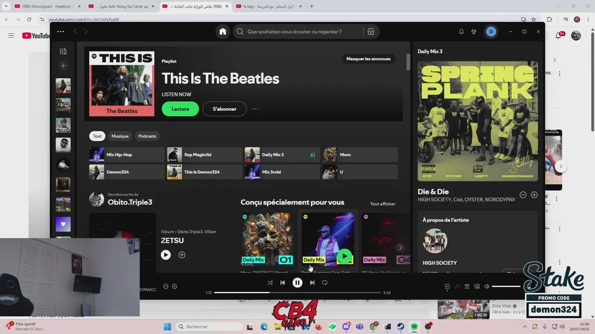The height and width of the screenshot is (334, 595).
Task: Create a new playlist with the plus icon
Action: (x=63, y=65)
